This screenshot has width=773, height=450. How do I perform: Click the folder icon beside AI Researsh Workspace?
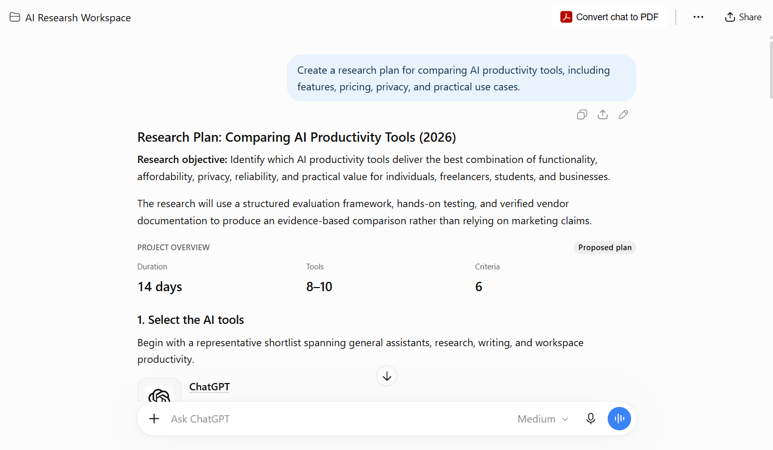(15, 17)
